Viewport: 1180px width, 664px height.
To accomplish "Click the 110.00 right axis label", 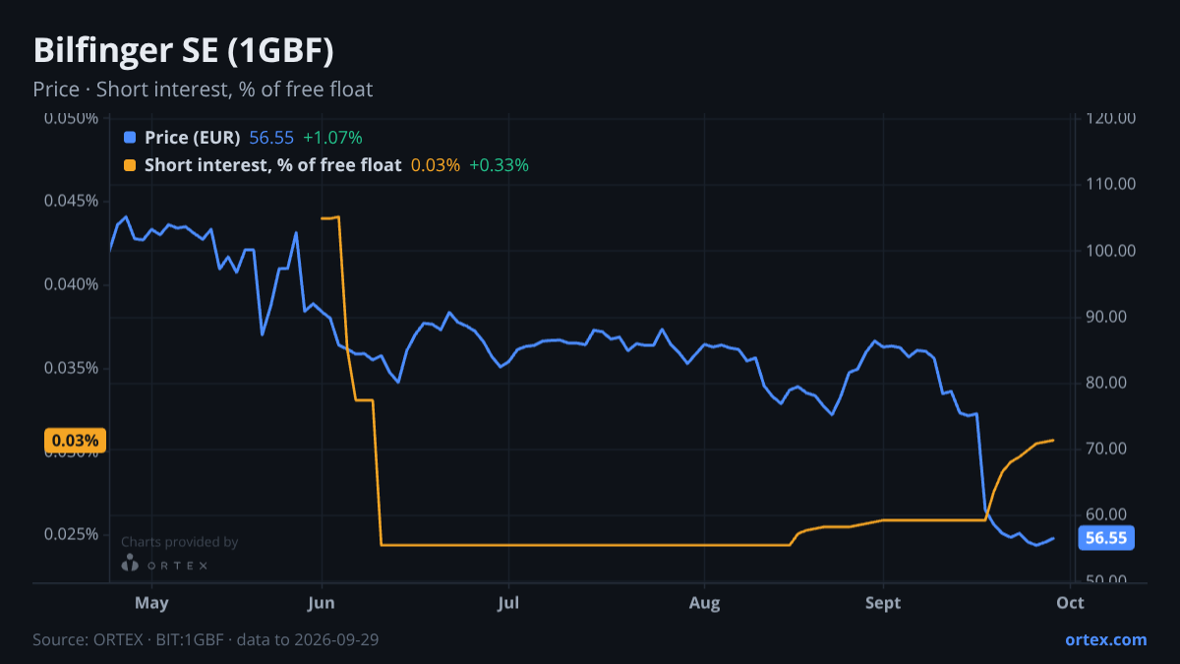I will (1111, 184).
